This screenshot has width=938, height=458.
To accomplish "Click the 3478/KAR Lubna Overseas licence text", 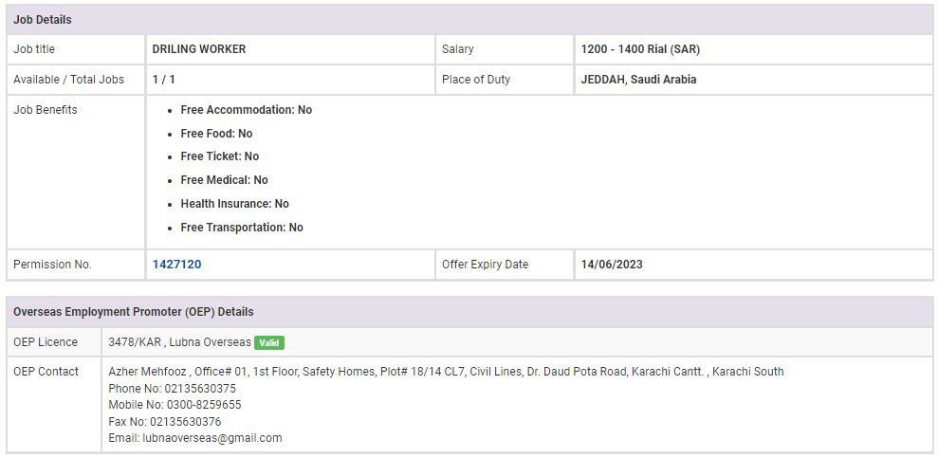I will pos(179,342).
